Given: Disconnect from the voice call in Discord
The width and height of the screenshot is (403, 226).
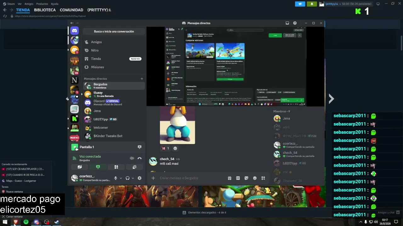Looking at the screenshot, I should 139,158.
